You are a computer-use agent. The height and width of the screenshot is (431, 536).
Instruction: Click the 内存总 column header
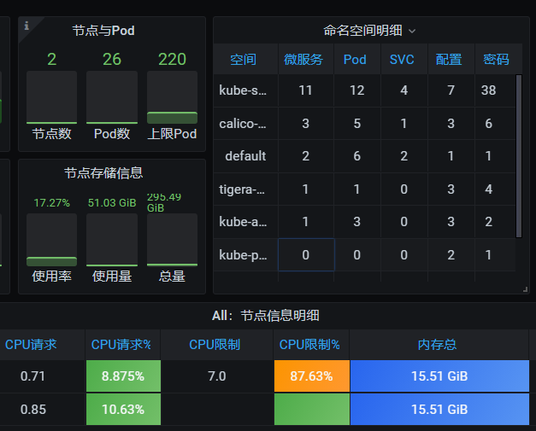tap(438, 345)
